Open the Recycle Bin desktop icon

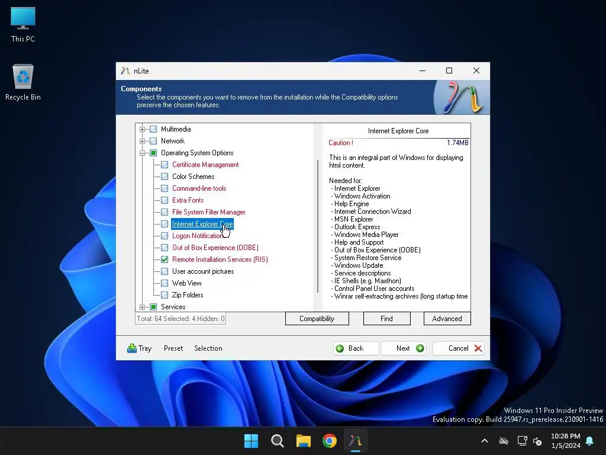pos(23,82)
